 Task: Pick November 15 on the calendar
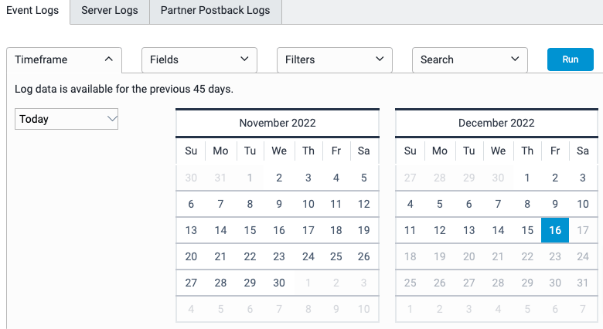(x=250, y=230)
